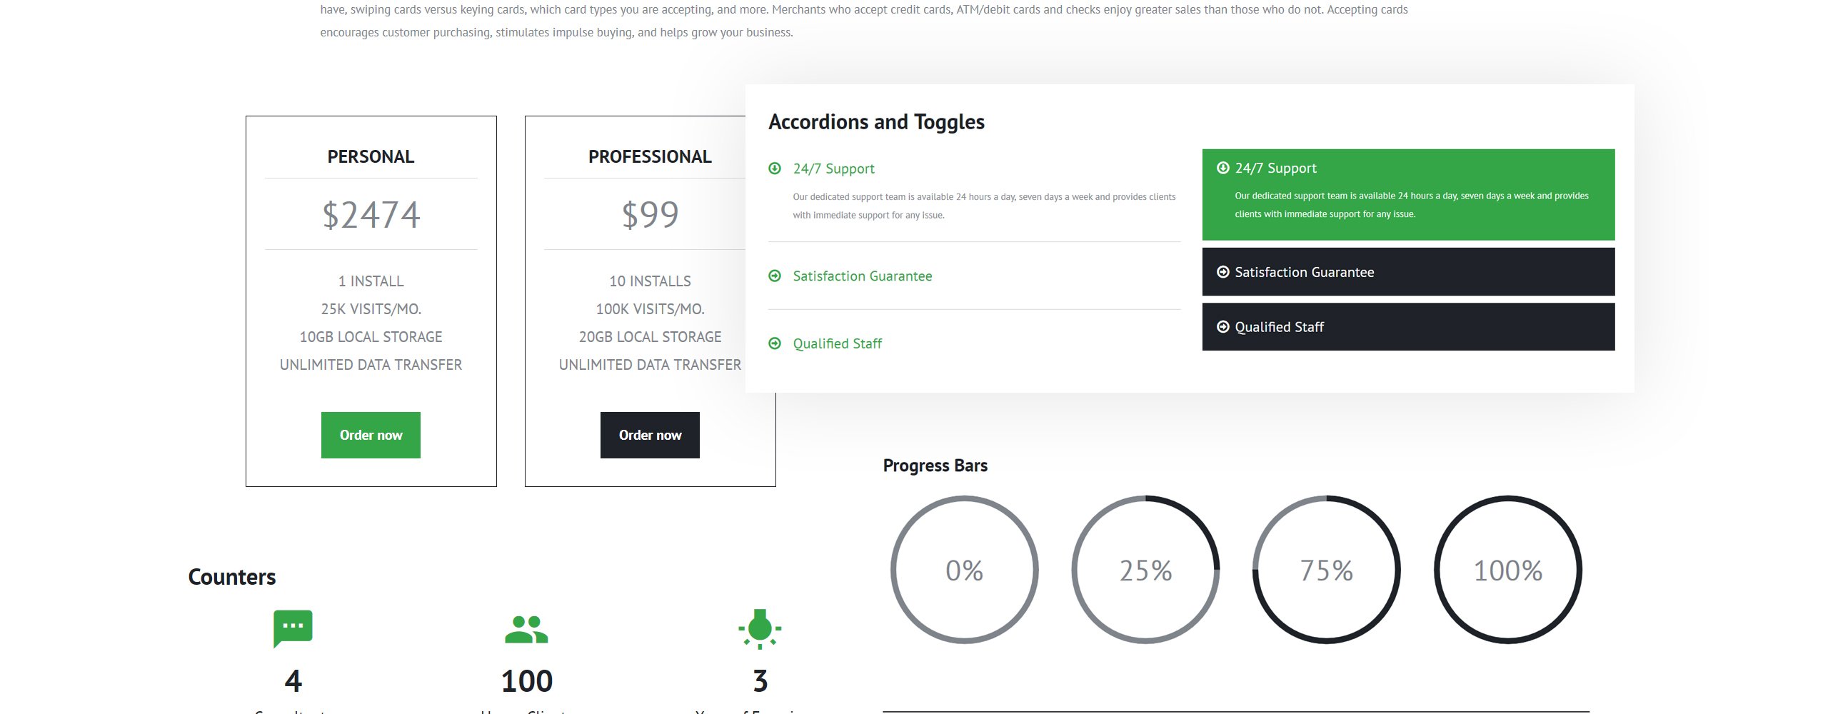1828x714 pixels.
Task: Click the green chat bubble counter icon
Action: click(x=293, y=628)
